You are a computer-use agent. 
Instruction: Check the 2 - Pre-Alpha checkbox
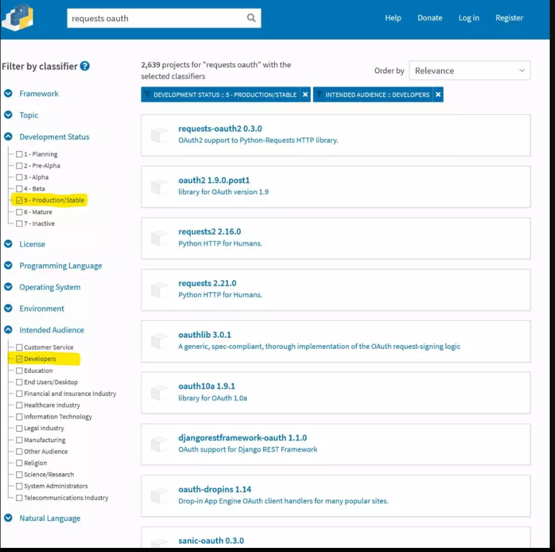pos(19,166)
